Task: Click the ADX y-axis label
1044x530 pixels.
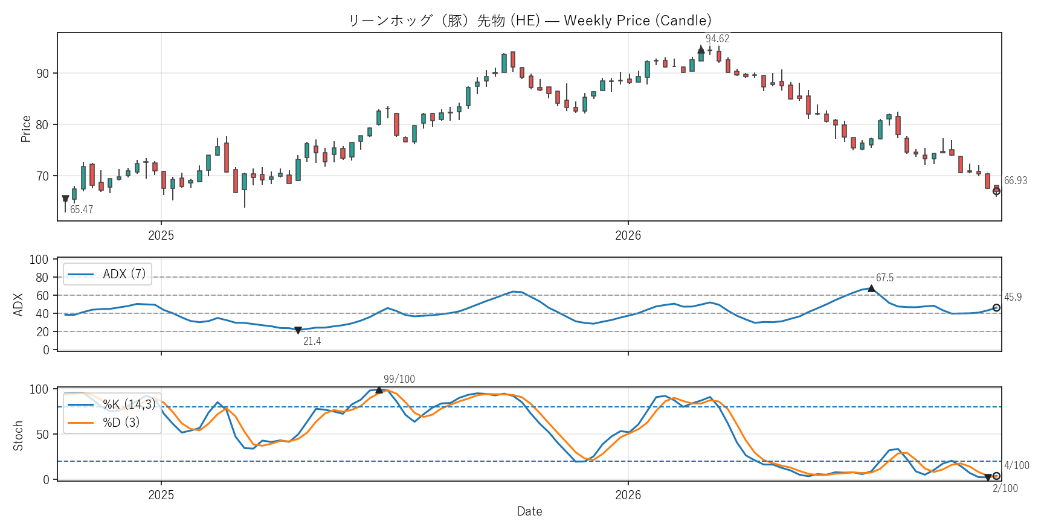Action: [x=18, y=304]
